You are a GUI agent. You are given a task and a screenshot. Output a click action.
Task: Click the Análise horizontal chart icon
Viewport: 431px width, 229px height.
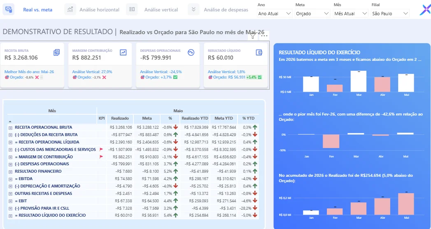click(70, 9)
